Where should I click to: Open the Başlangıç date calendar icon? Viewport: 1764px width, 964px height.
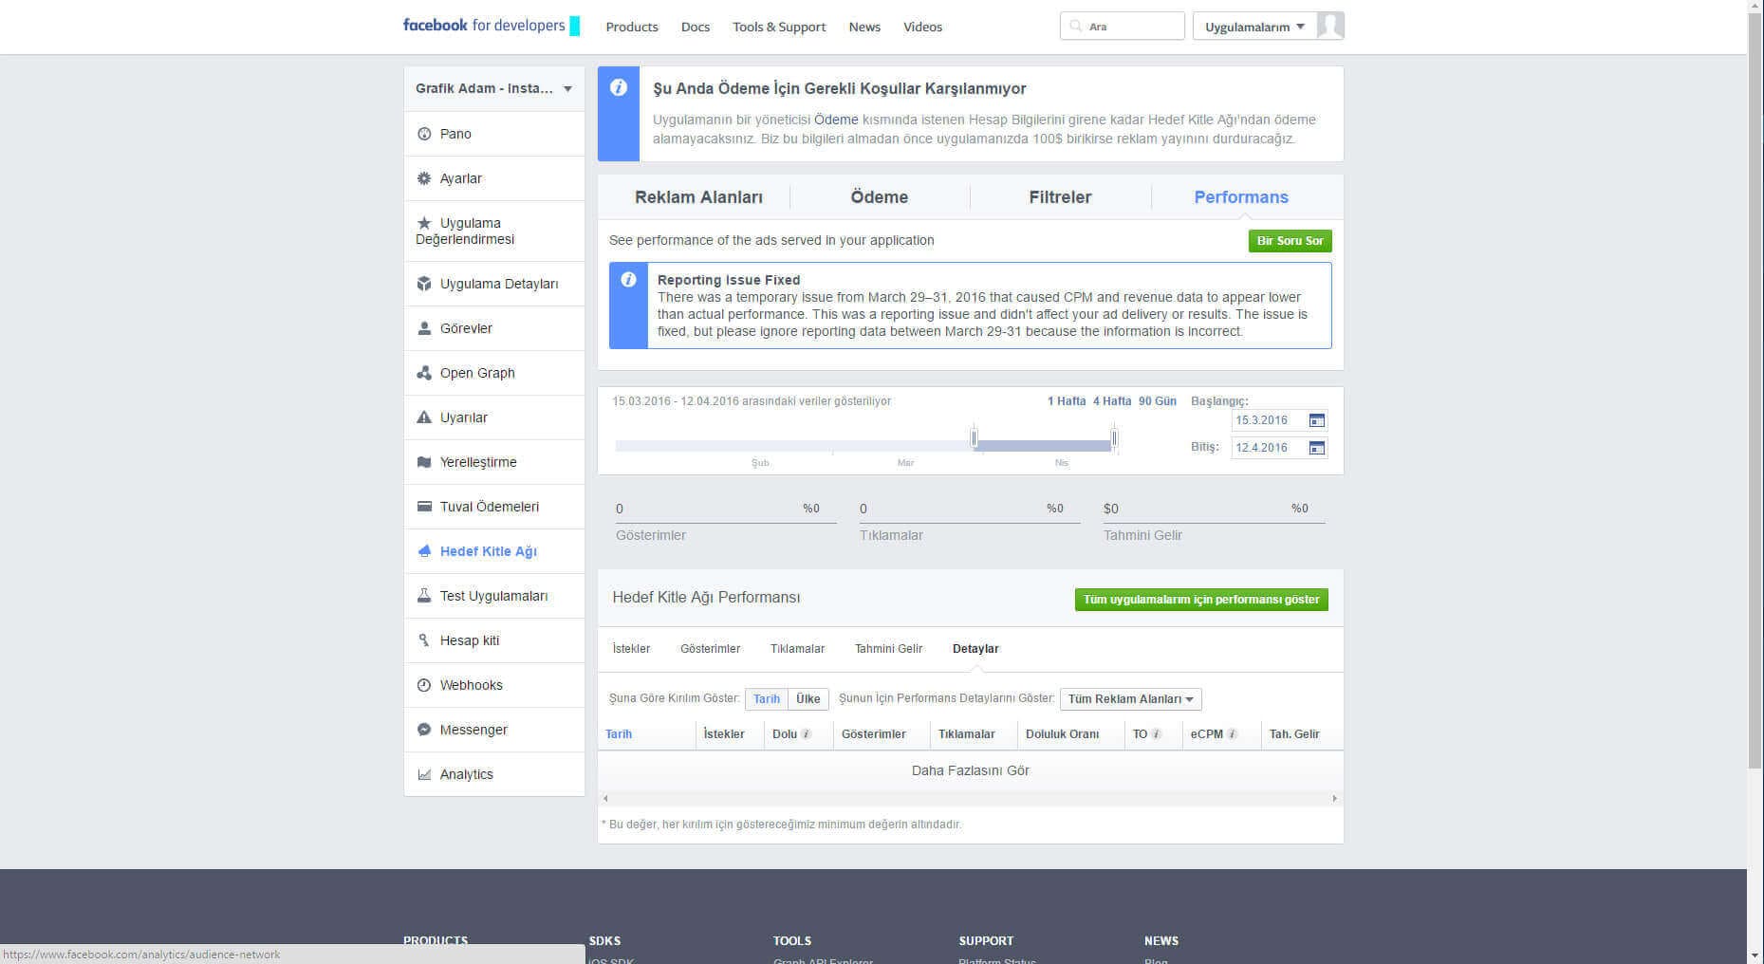[x=1316, y=420]
